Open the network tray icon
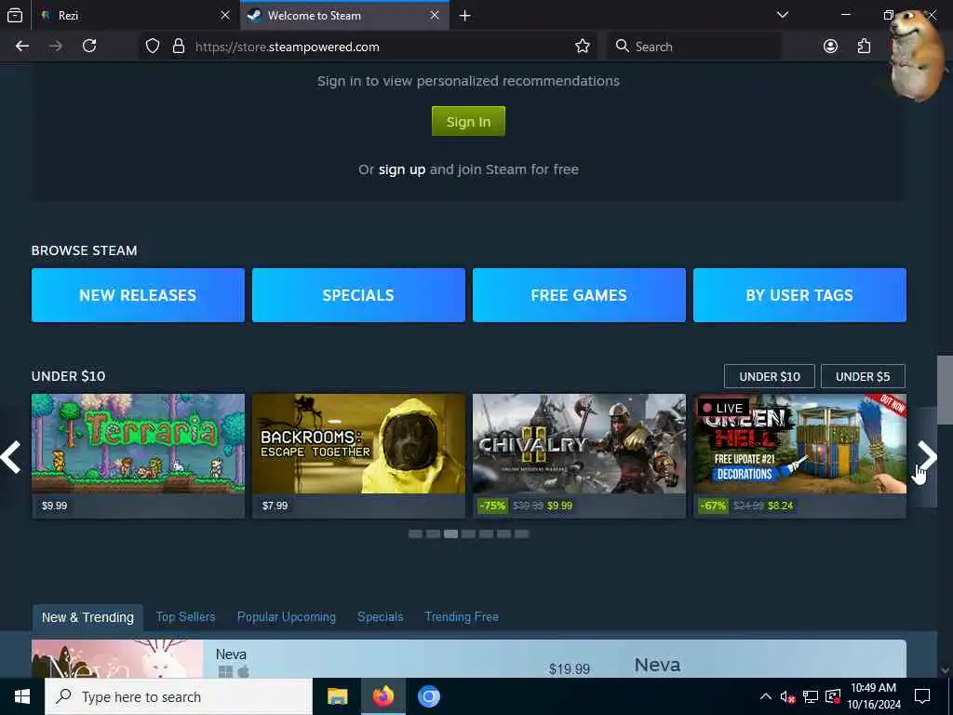Image resolution: width=953 pixels, height=715 pixels. 811,696
